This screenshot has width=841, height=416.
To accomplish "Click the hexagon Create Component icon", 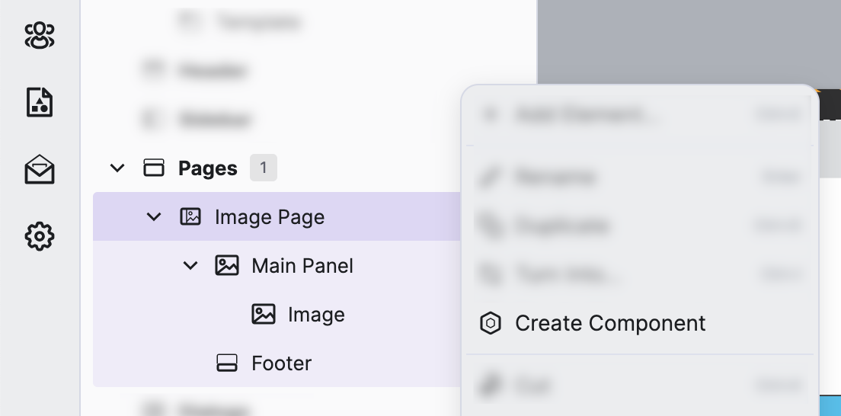I will (x=491, y=324).
